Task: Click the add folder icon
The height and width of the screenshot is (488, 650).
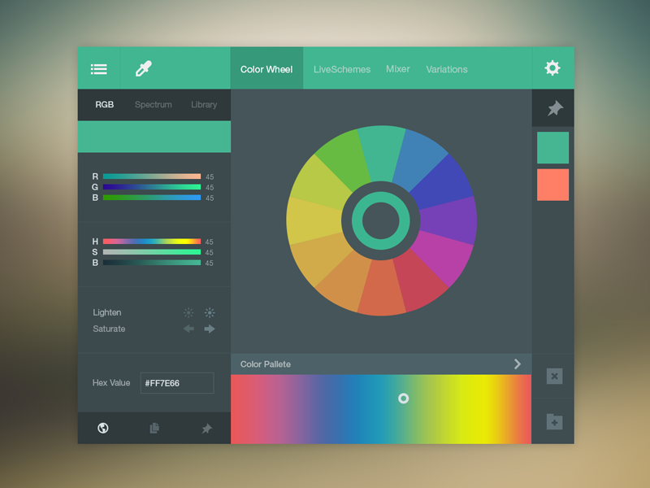Action: pos(554,422)
